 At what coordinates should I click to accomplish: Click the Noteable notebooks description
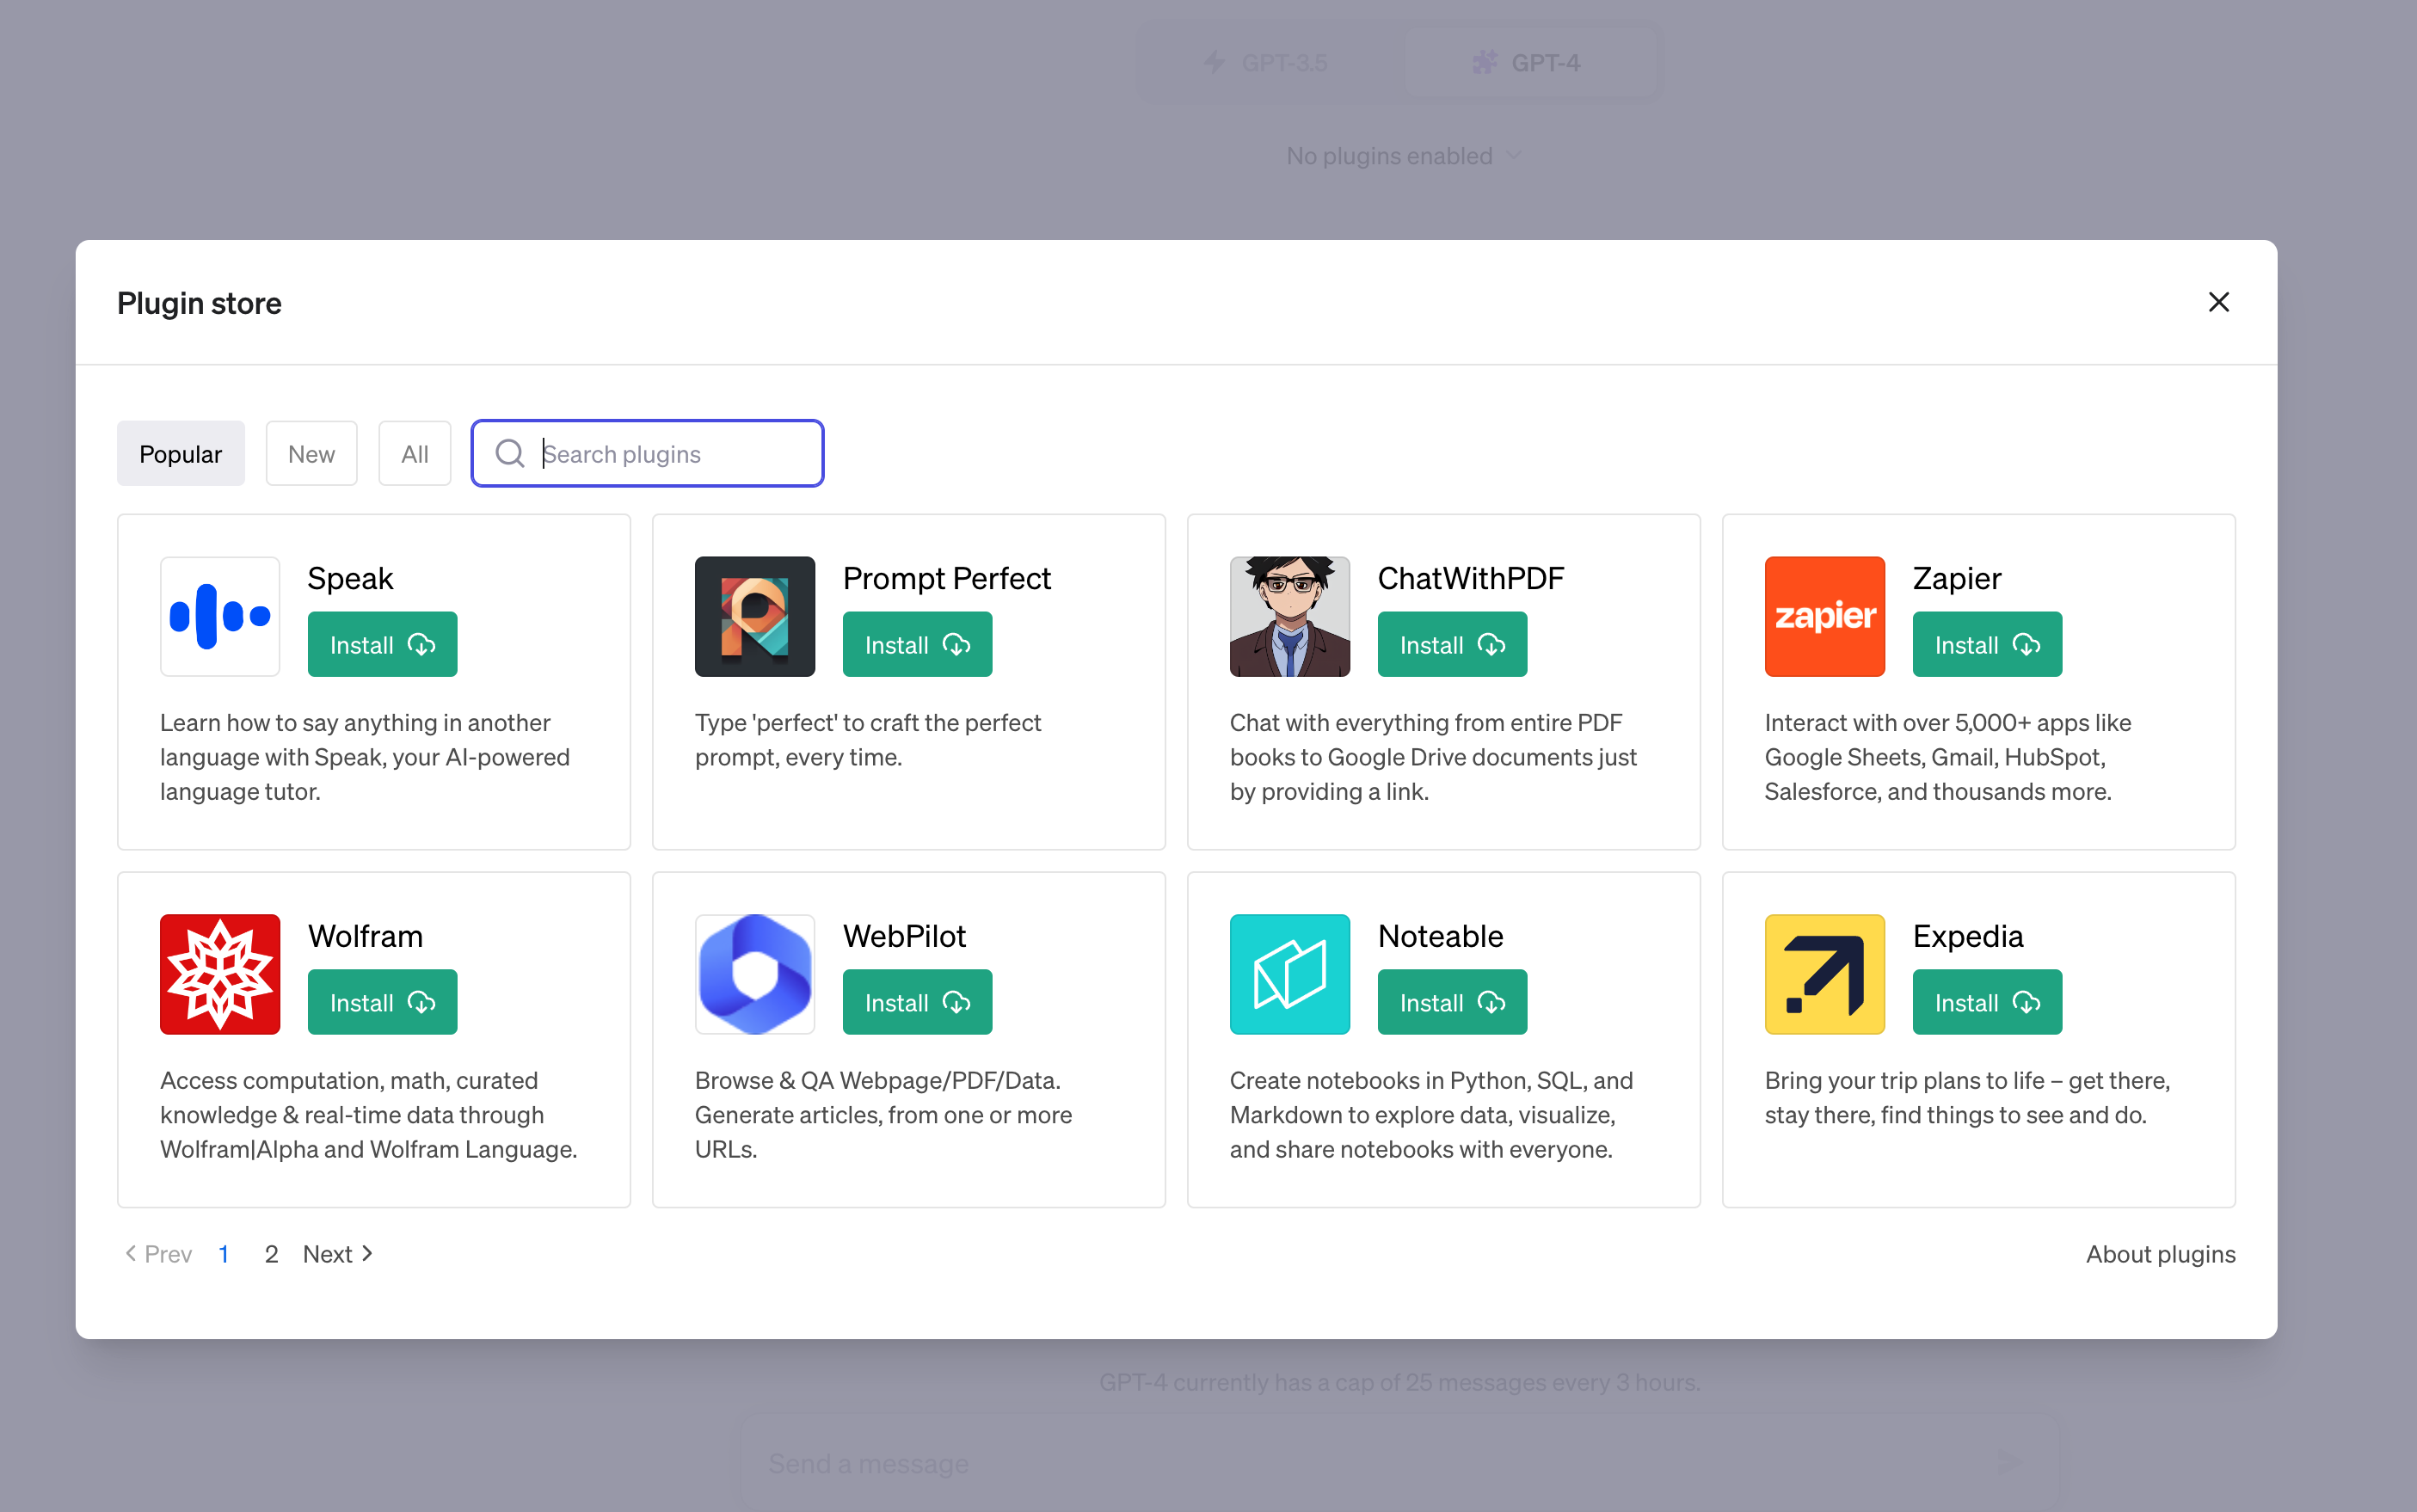(x=1432, y=1115)
